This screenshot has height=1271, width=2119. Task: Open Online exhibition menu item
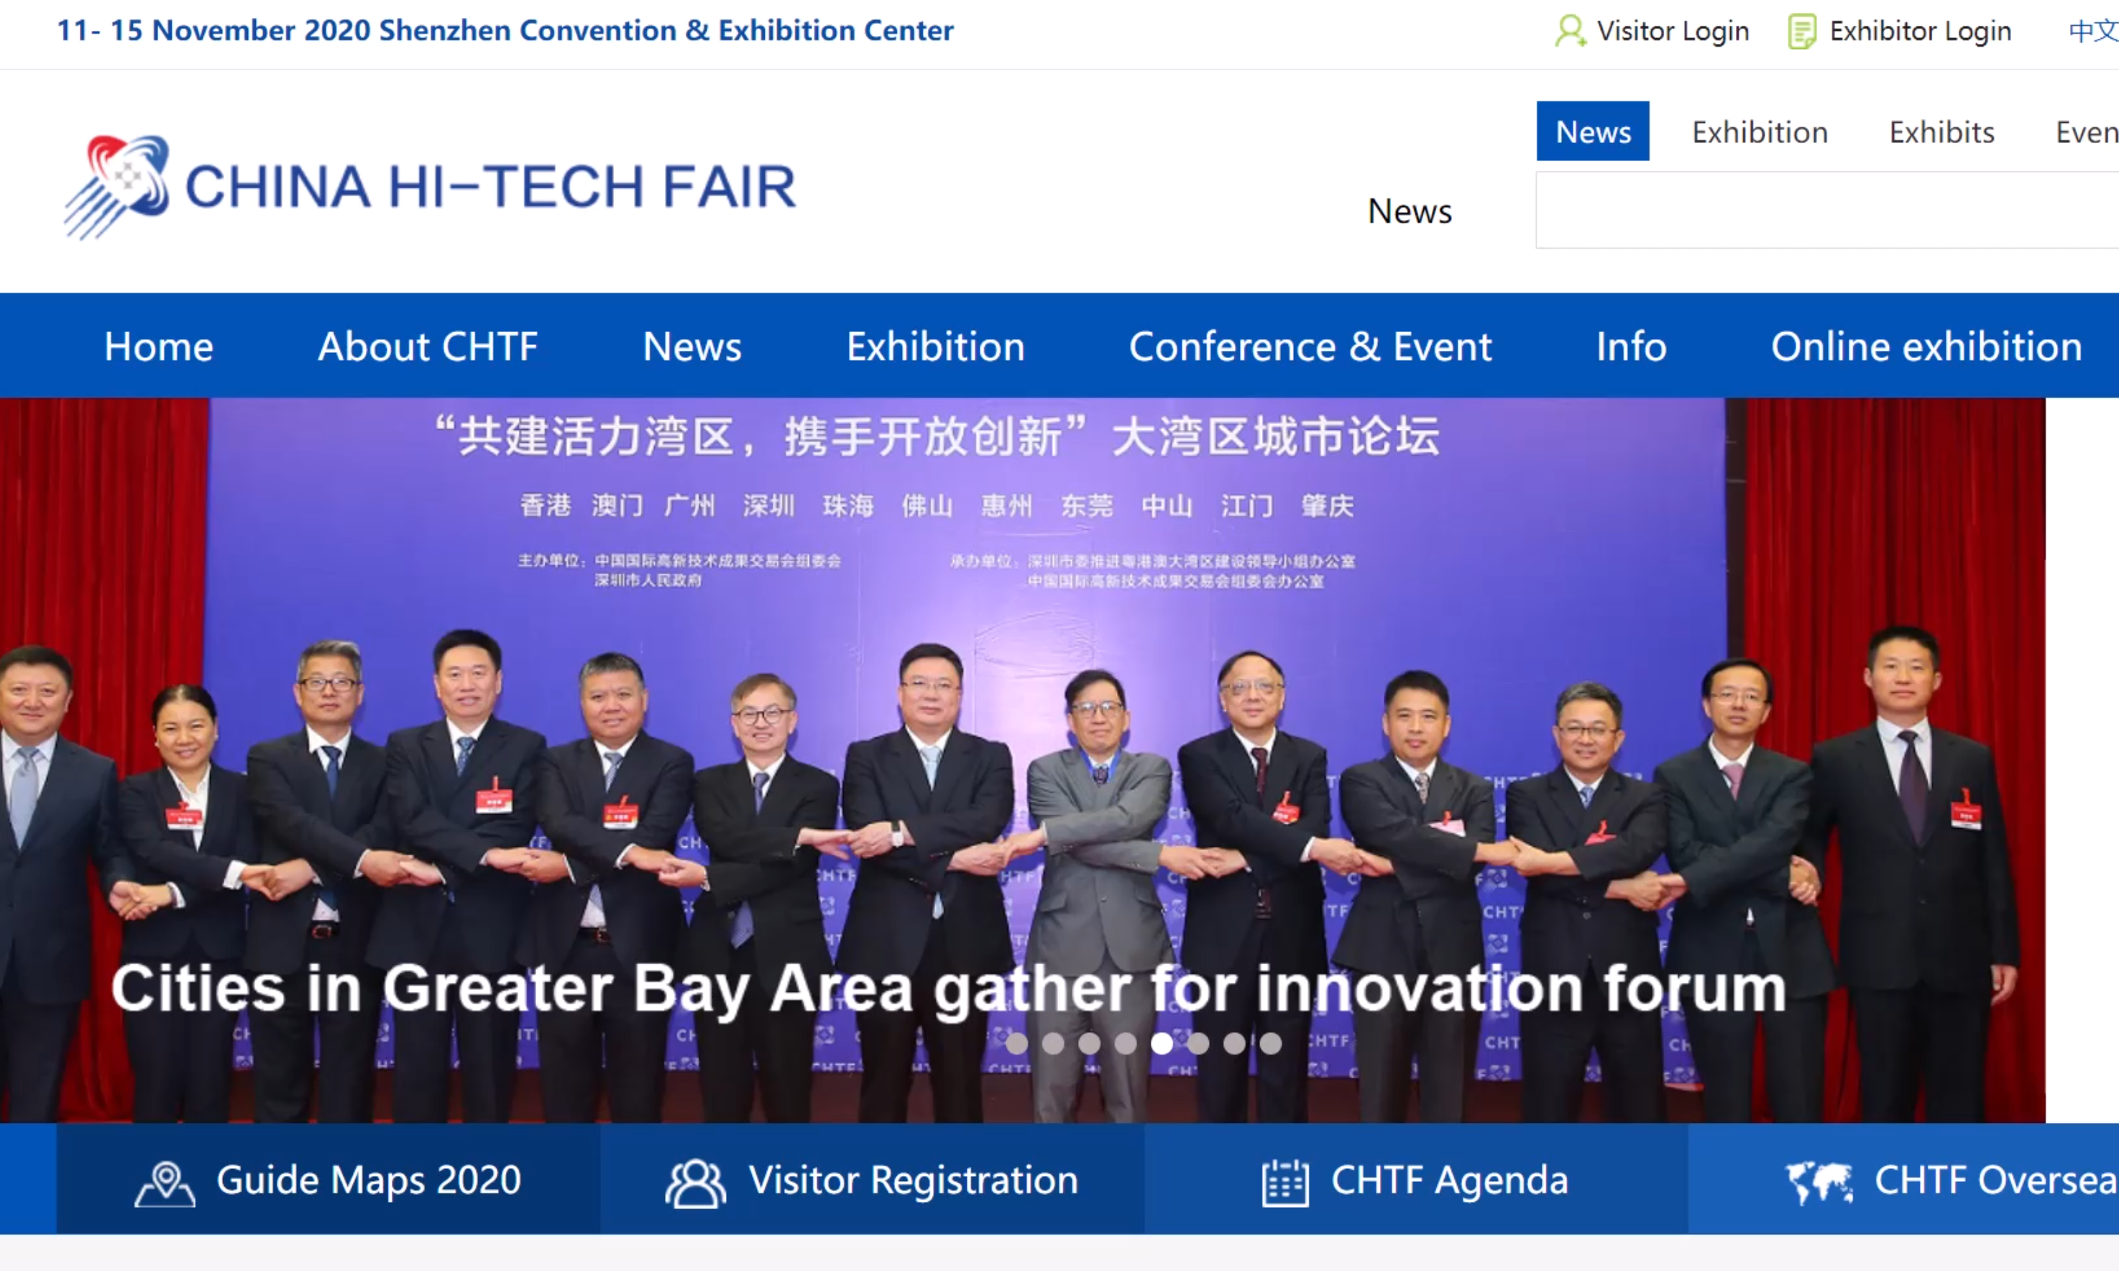pyautogui.click(x=1926, y=347)
